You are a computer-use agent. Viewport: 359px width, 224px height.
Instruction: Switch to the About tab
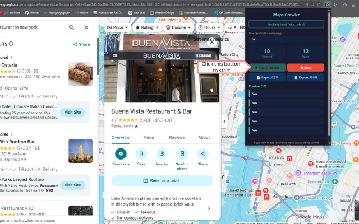tap(204, 137)
